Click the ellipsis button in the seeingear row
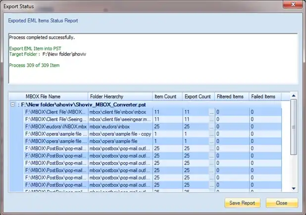306x215 pixels. (211, 120)
